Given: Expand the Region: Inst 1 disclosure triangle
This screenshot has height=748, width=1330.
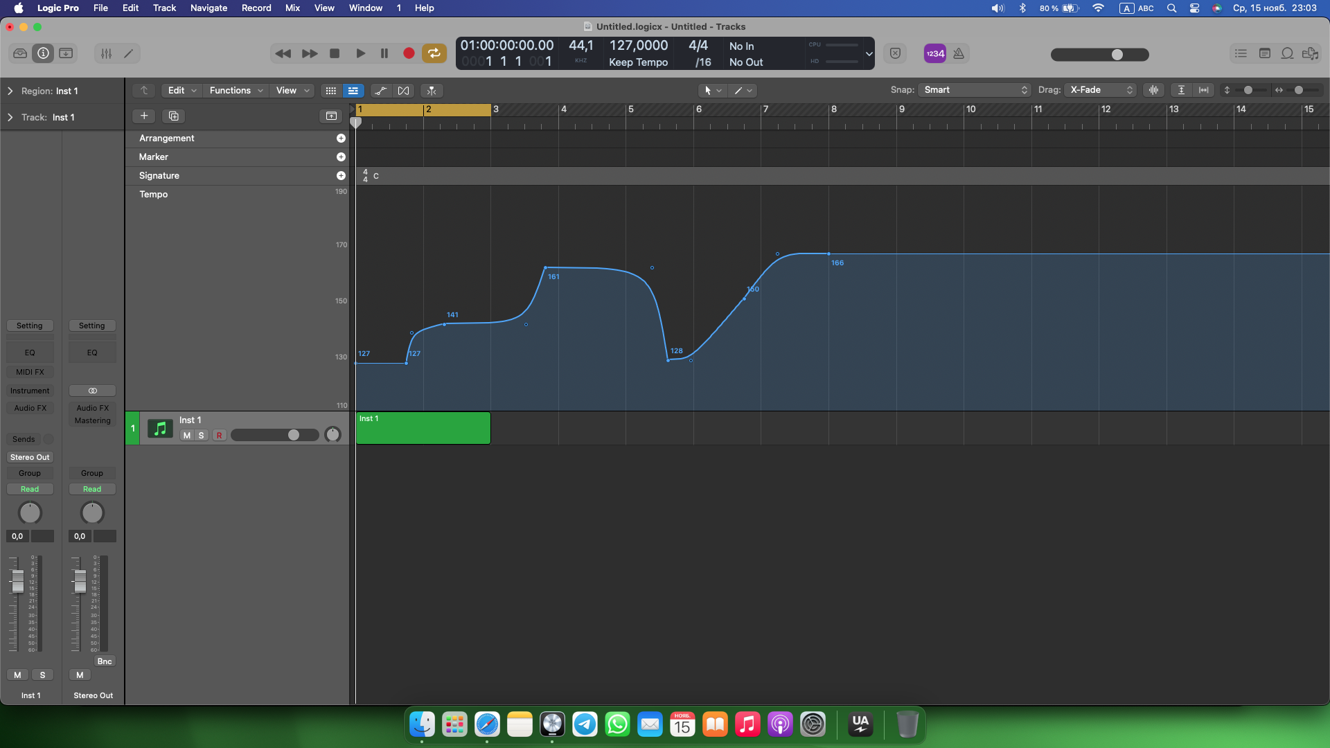Looking at the screenshot, I should click(x=10, y=91).
